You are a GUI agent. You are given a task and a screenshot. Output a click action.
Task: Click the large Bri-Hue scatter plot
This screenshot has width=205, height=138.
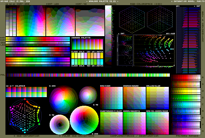pos(154,50)
